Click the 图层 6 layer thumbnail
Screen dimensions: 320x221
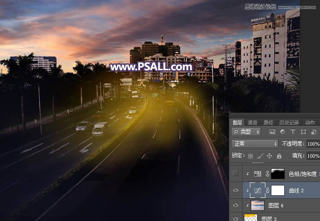click(x=257, y=206)
